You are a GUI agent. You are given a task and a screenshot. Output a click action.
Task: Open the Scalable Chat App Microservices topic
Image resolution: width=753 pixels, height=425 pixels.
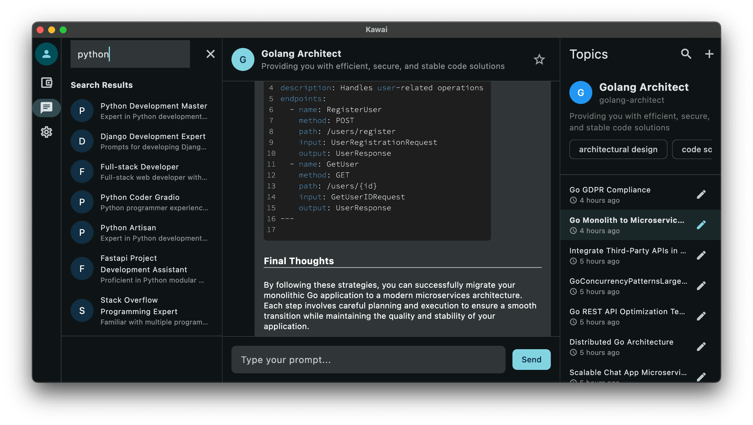click(640, 372)
